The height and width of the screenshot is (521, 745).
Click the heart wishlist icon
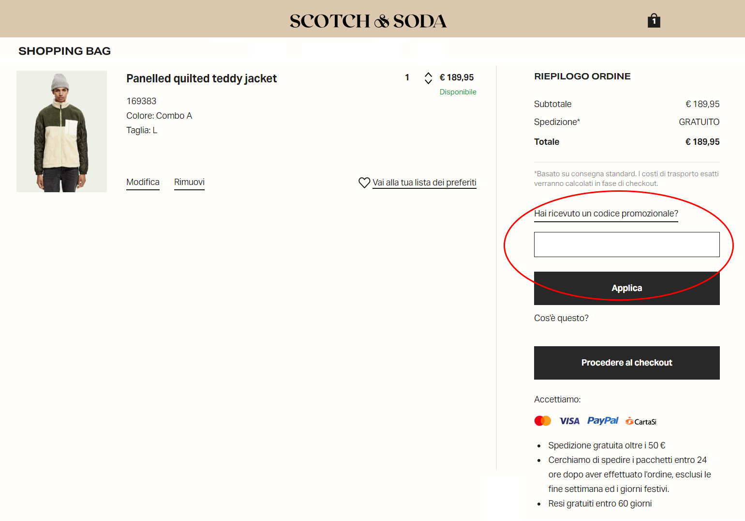pos(364,183)
